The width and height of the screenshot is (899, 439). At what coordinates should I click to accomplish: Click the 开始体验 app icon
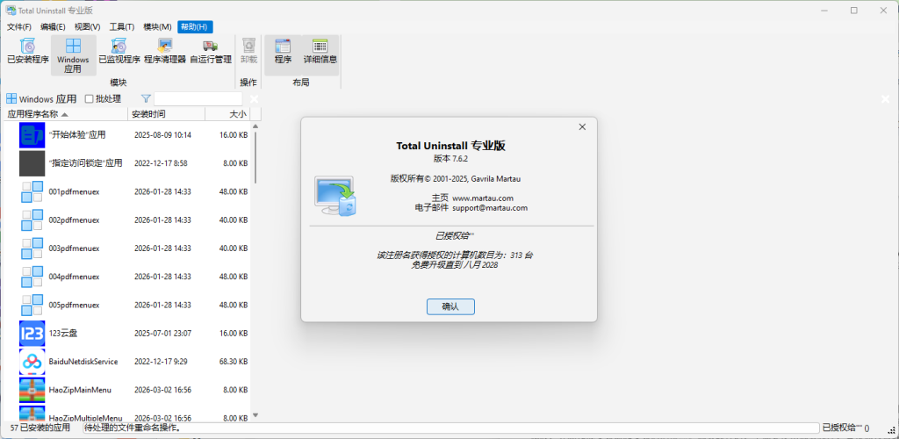coord(32,135)
